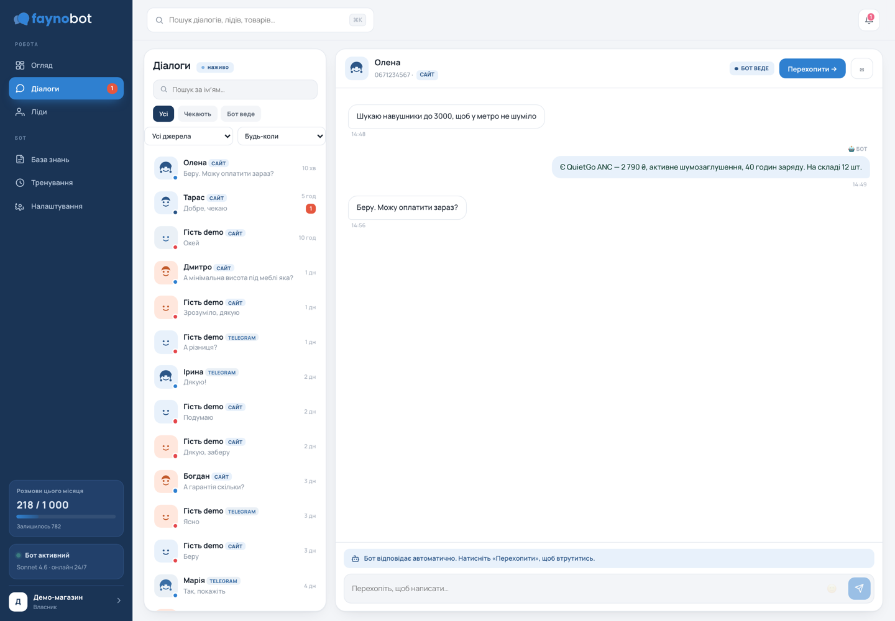Open dialog "А мінімальна висота під меблі яка?"
The width and height of the screenshot is (895, 621).
click(x=235, y=273)
